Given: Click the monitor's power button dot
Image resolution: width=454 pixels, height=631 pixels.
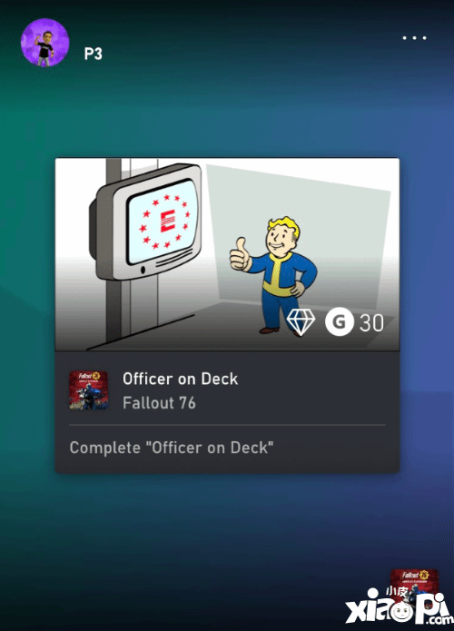Looking at the screenshot, I should [143, 270].
